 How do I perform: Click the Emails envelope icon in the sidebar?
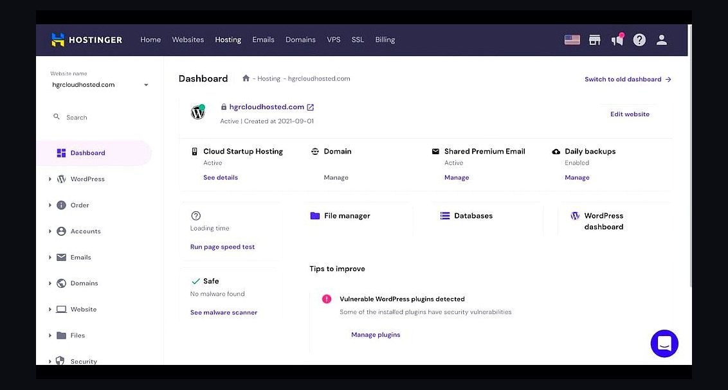61,257
